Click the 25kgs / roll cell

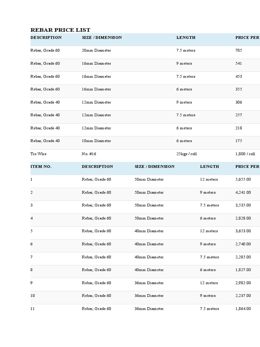pyautogui.click(x=187, y=154)
